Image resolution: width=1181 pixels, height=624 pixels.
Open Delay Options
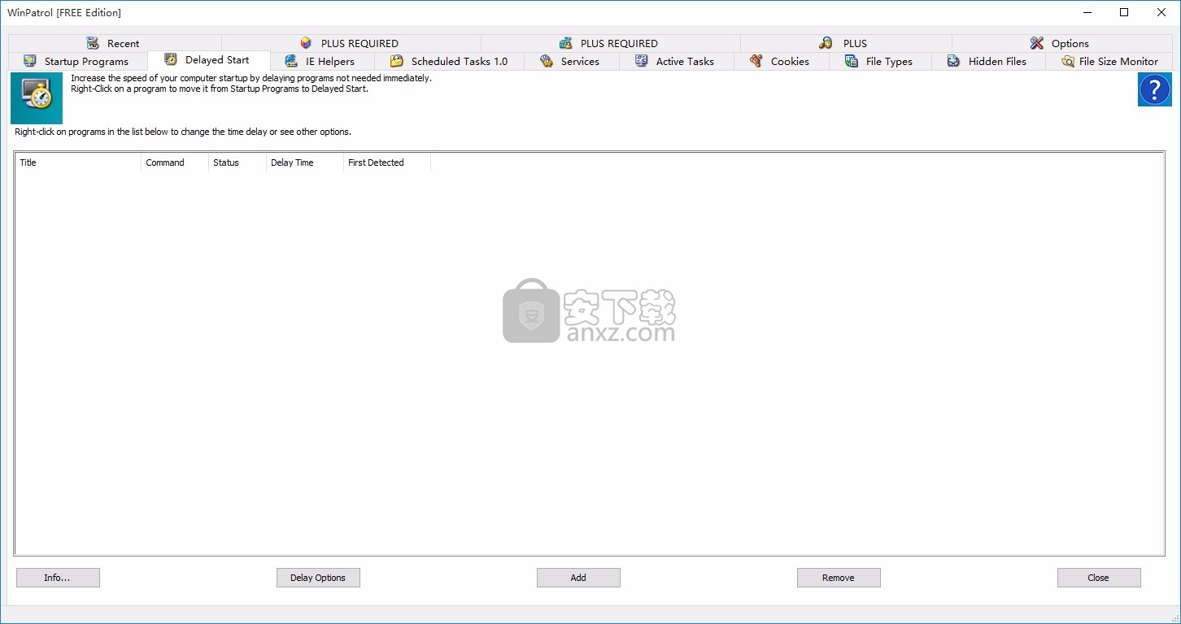click(318, 578)
